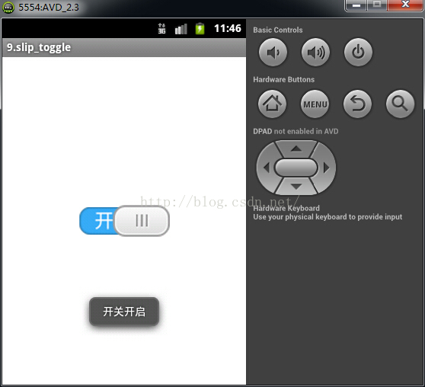The width and height of the screenshot is (425, 387).
Task: Click the DPAD down arrow
Action: [x=296, y=187]
